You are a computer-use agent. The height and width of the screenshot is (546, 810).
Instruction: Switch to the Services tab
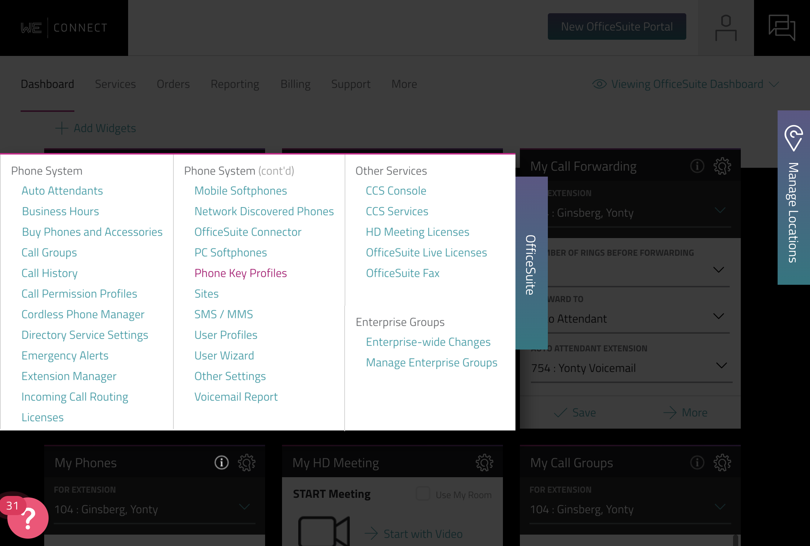click(115, 84)
